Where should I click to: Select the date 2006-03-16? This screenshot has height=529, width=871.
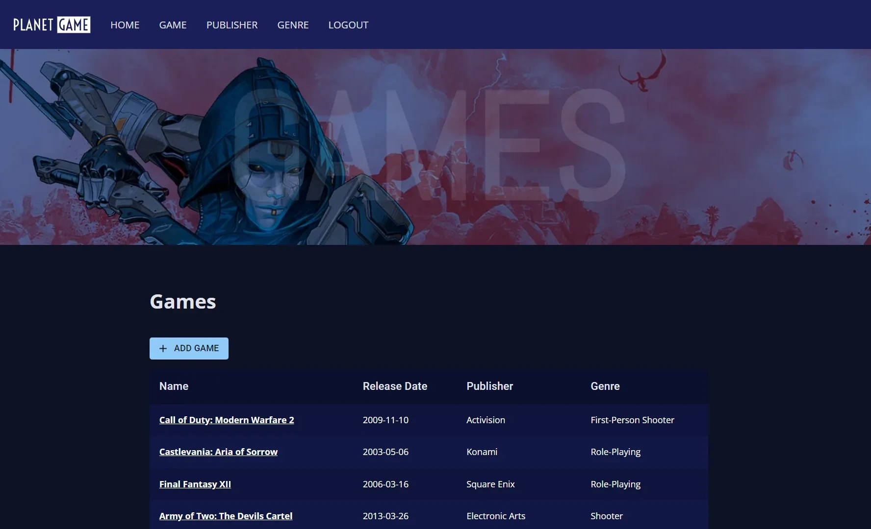click(x=385, y=484)
